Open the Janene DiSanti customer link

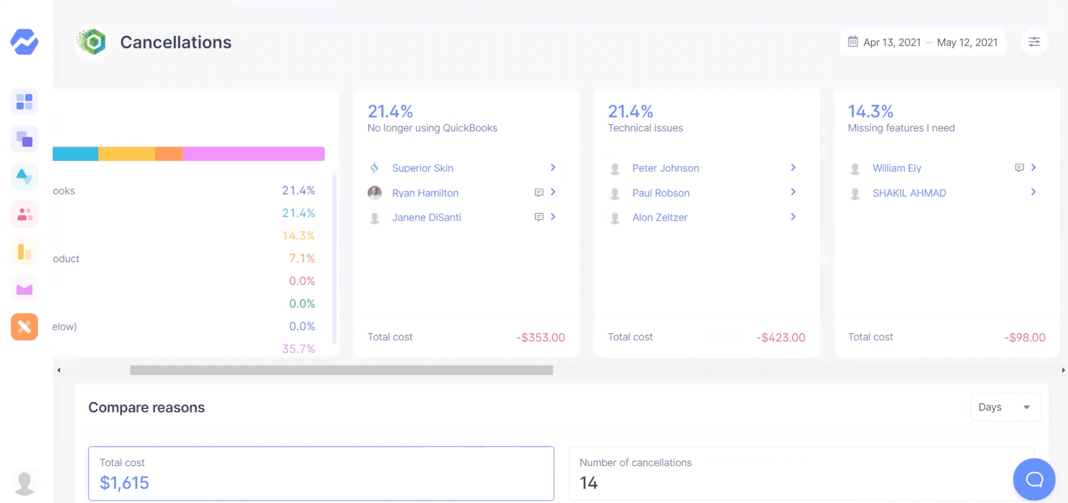click(x=426, y=217)
